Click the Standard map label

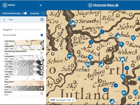pyautogui.click(x=8, y=92)
